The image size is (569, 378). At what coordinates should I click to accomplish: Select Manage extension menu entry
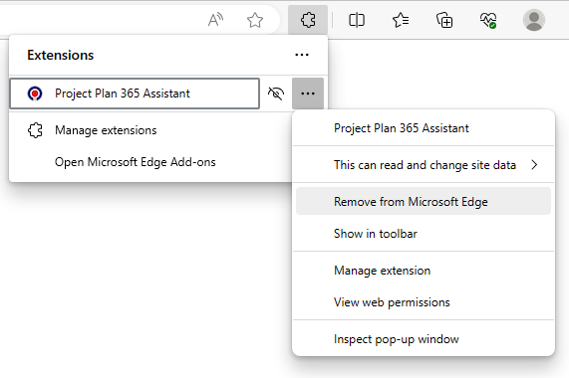[x=424, y=271]
